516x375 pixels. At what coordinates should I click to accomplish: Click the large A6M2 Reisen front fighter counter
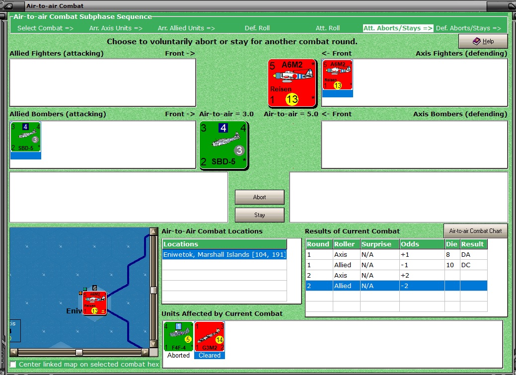point(292,83)
